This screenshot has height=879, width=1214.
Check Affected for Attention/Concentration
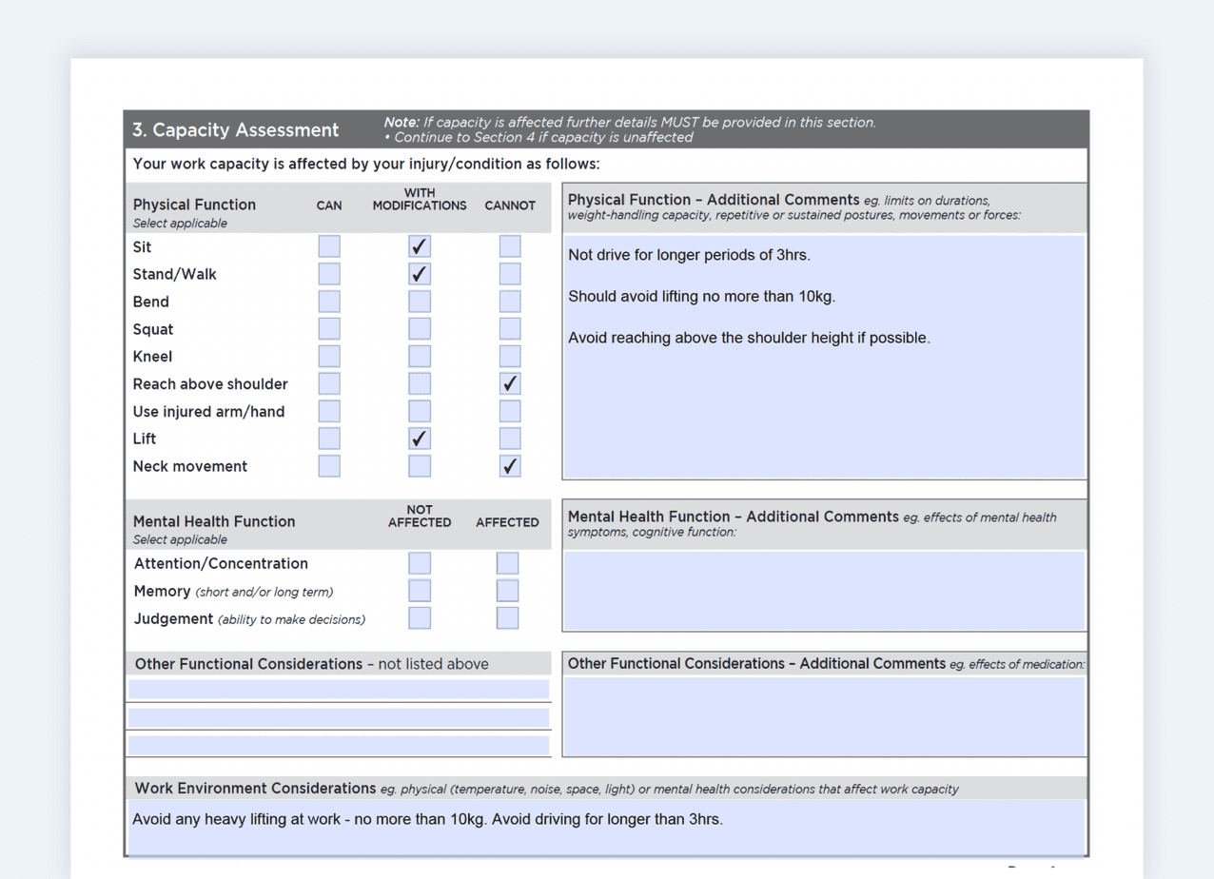507,562
